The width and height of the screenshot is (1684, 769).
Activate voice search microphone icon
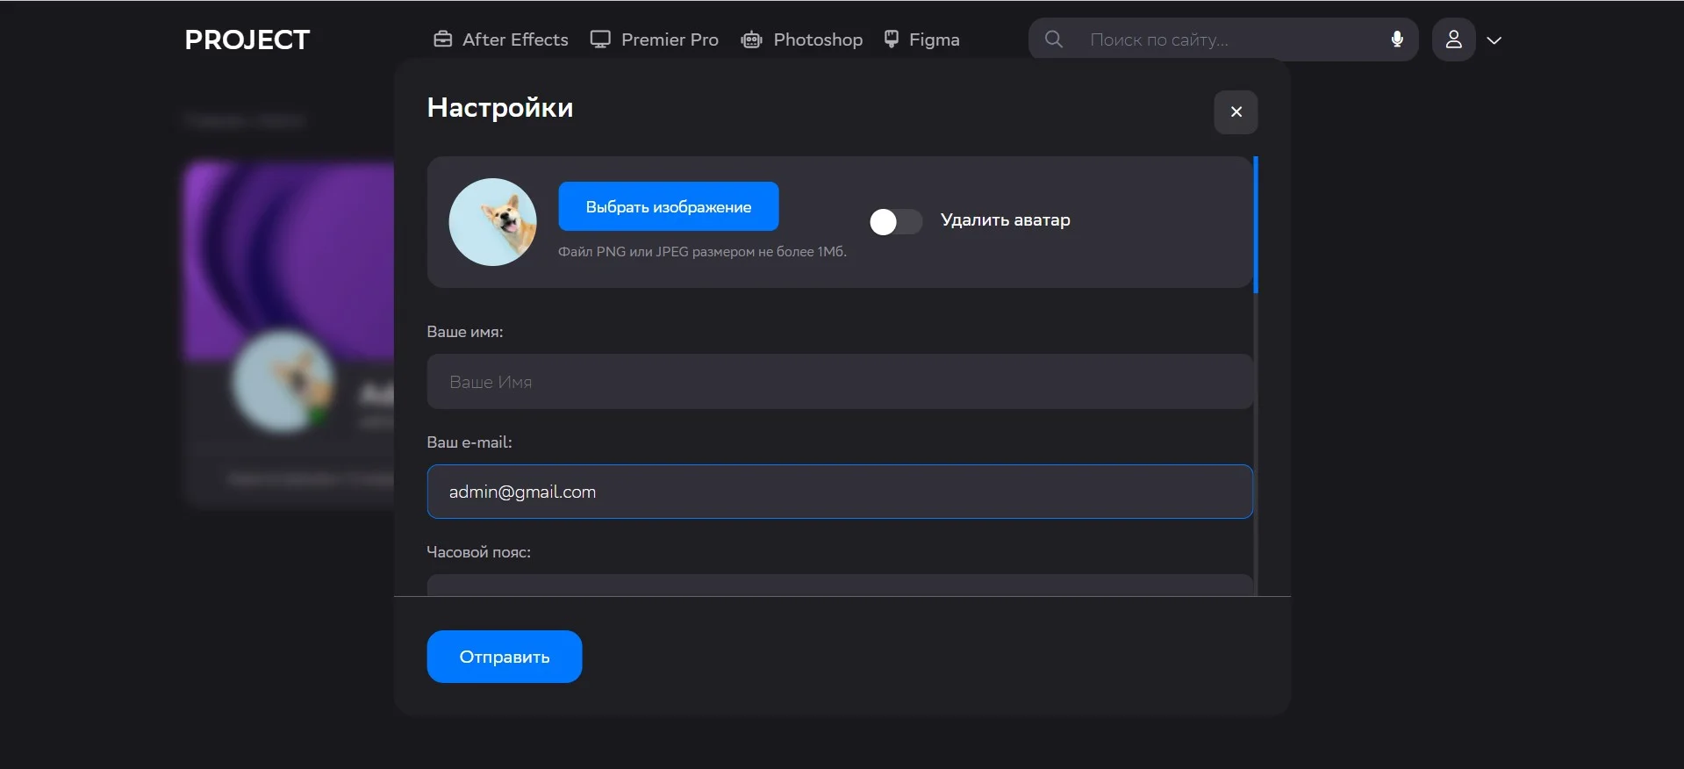click(1397, 40)
